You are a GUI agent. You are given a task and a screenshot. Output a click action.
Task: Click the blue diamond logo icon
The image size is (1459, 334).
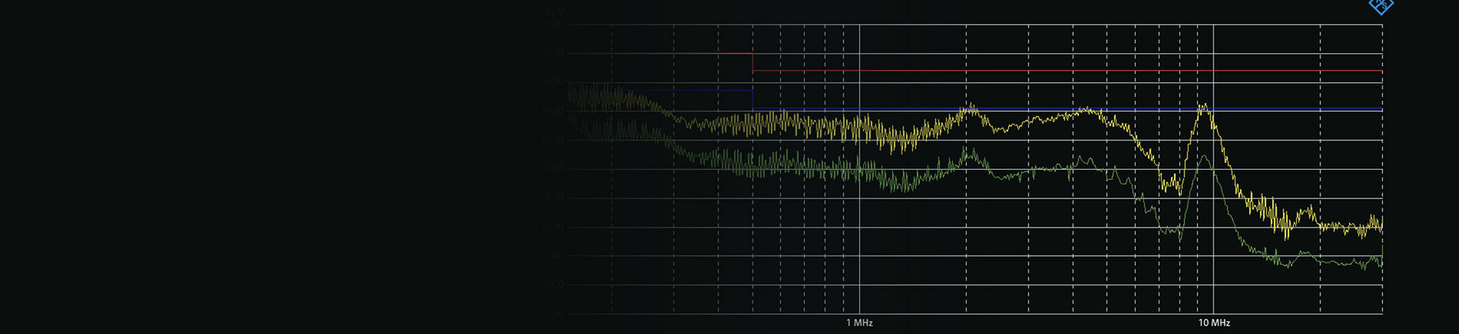1381,5
